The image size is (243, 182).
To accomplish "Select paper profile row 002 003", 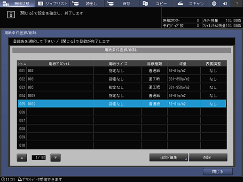I will (x=122, y=79).
